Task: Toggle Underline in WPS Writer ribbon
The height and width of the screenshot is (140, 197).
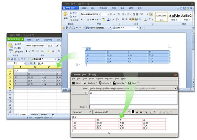Action: click(88, 19)
